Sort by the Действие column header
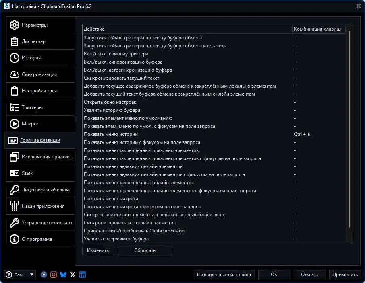Viewport: 365px width, 283px height. tap(187, 29)
